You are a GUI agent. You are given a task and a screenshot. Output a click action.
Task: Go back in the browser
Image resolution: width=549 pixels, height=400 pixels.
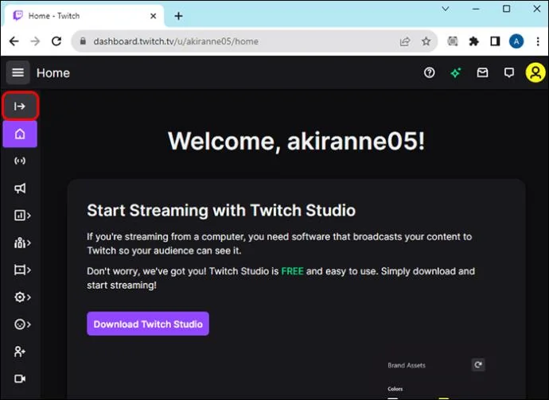[x=14, y=41]
